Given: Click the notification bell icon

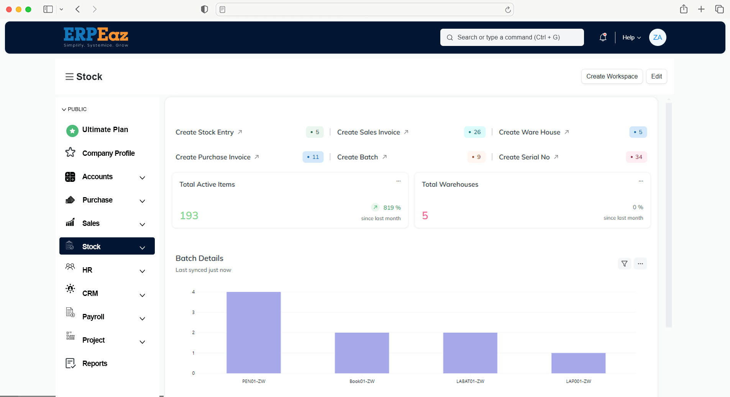Looking at the screenshot, I should point(603,37).
